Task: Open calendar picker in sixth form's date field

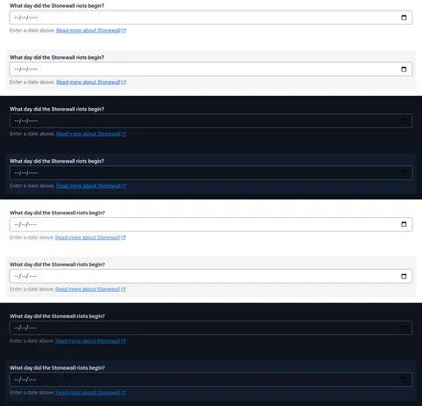Action: click(404, 276)
